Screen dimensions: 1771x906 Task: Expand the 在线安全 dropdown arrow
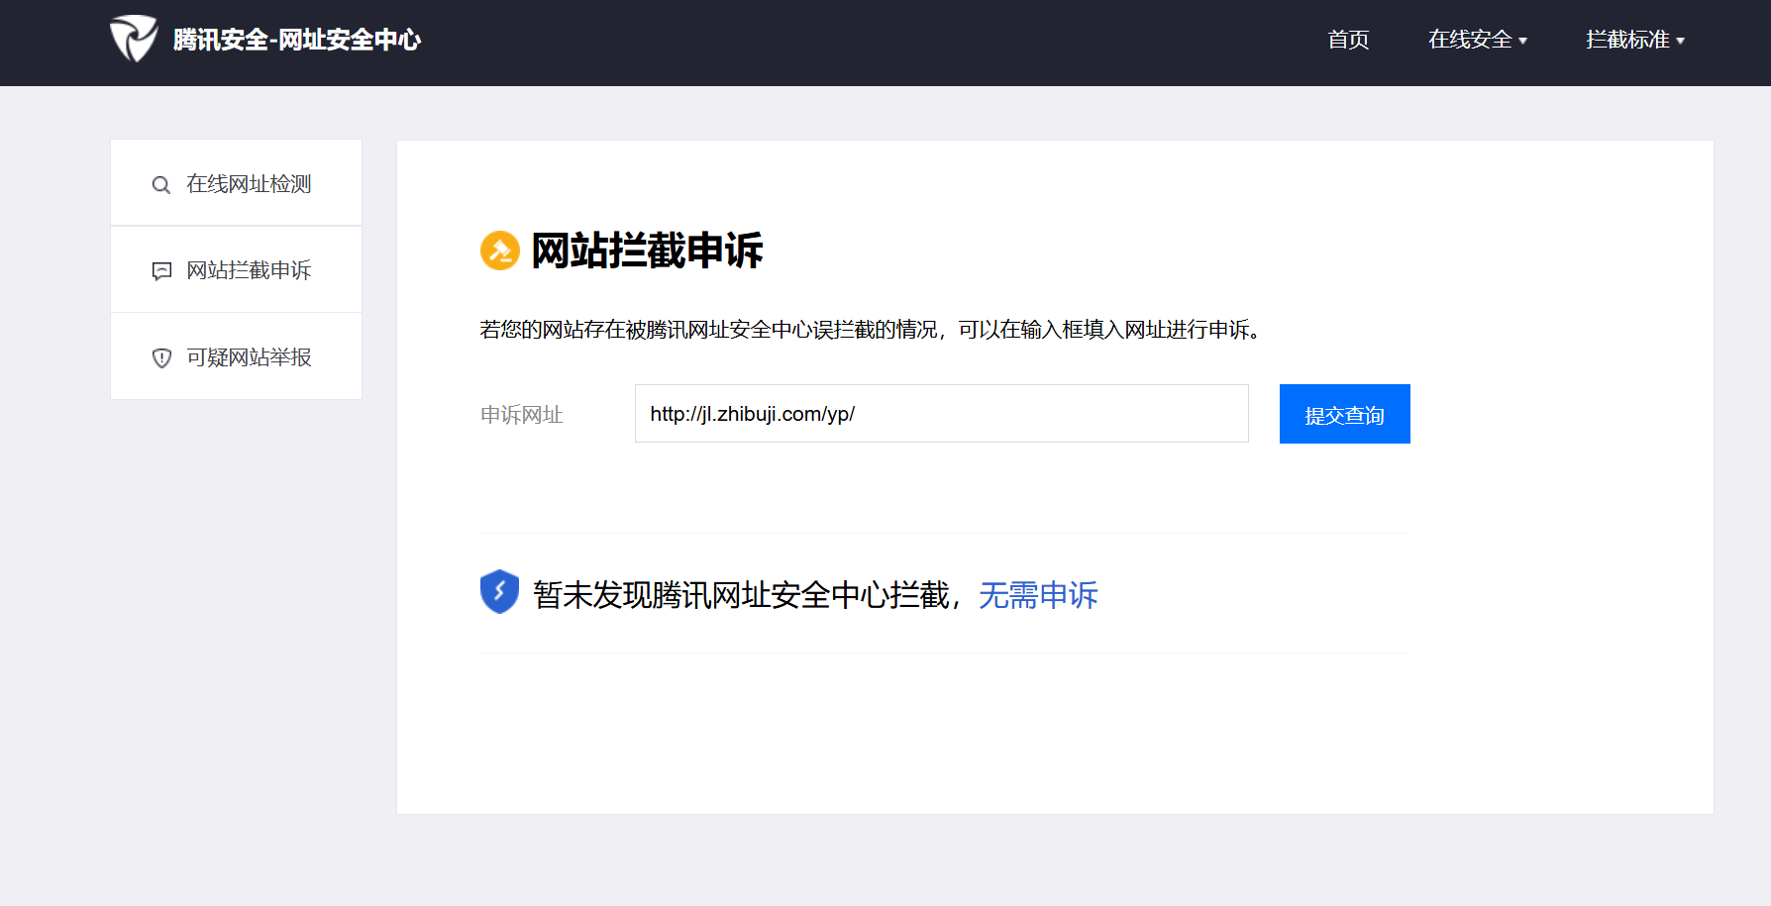click(1523, 41)
